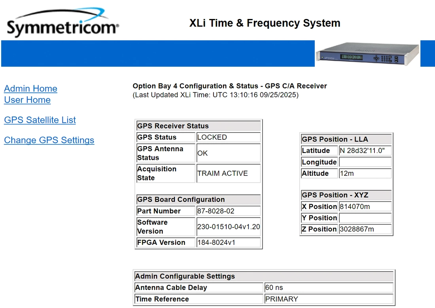This screenshot has width=435, height=308.
Task: Select the Time Reference label
Action: (199, 299)
